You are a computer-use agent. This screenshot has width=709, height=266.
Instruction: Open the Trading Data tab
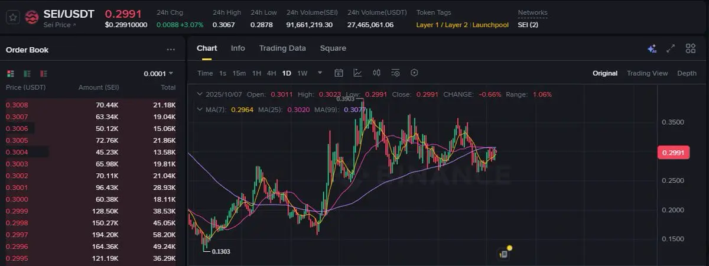click(282, 48)
